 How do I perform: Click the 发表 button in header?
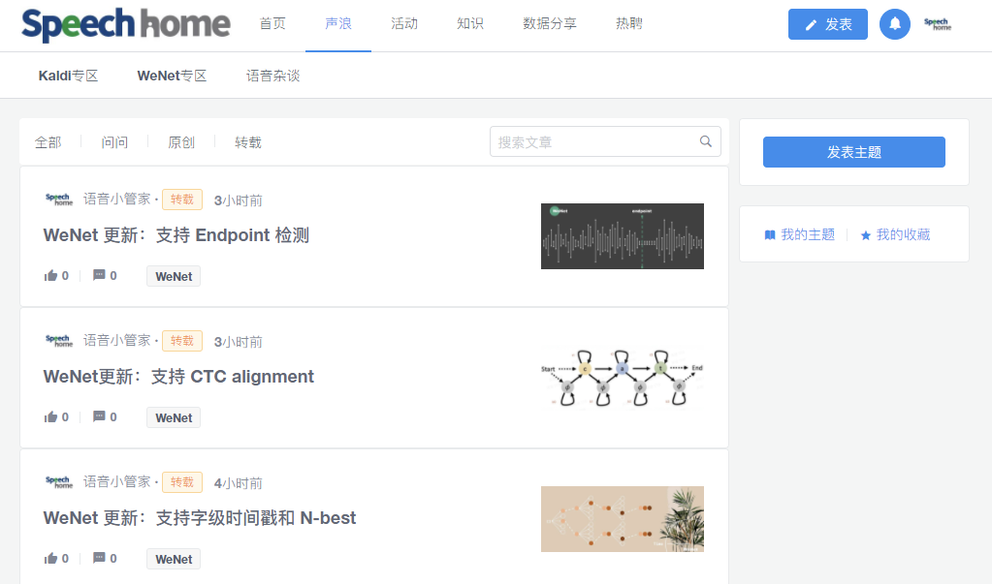(x=827, y=24)
